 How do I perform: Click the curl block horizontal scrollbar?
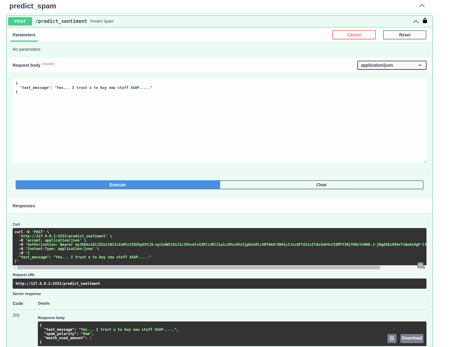pos(199,267)
